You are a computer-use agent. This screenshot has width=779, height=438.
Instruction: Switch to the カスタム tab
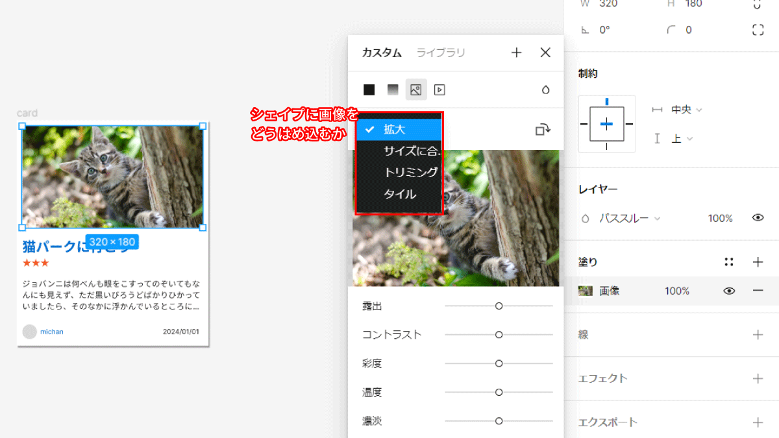tap(382, 53)
